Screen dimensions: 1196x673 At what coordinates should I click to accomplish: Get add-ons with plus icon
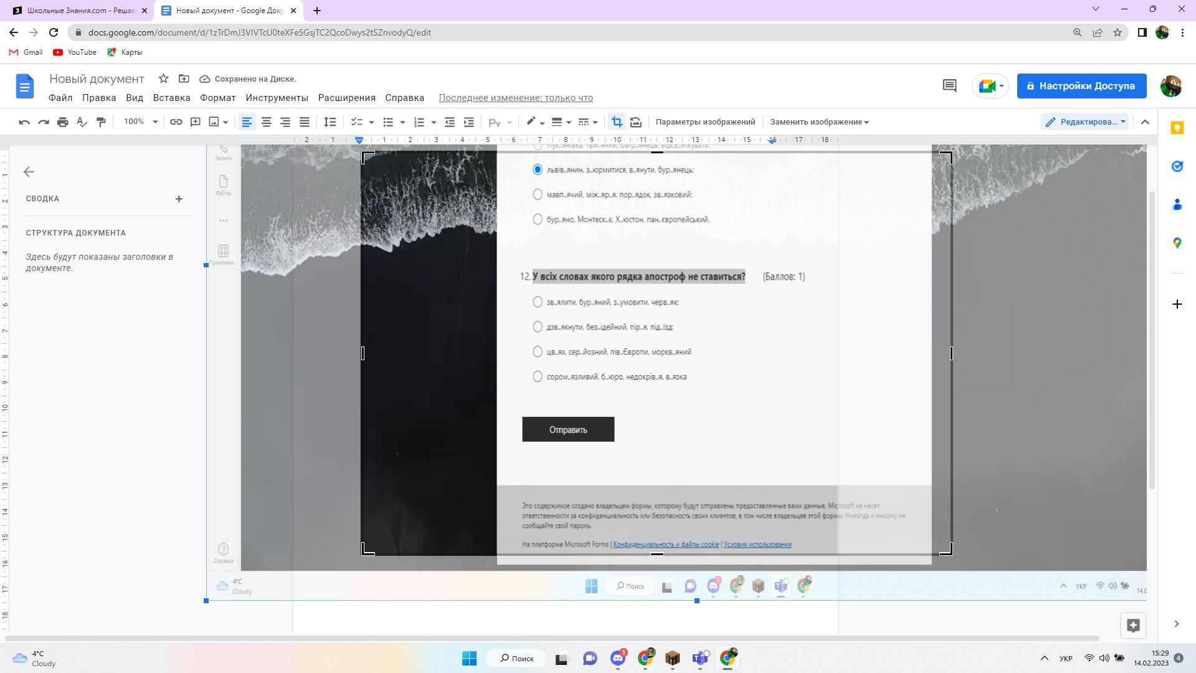pyautogui.click(x=1177, y=304)
